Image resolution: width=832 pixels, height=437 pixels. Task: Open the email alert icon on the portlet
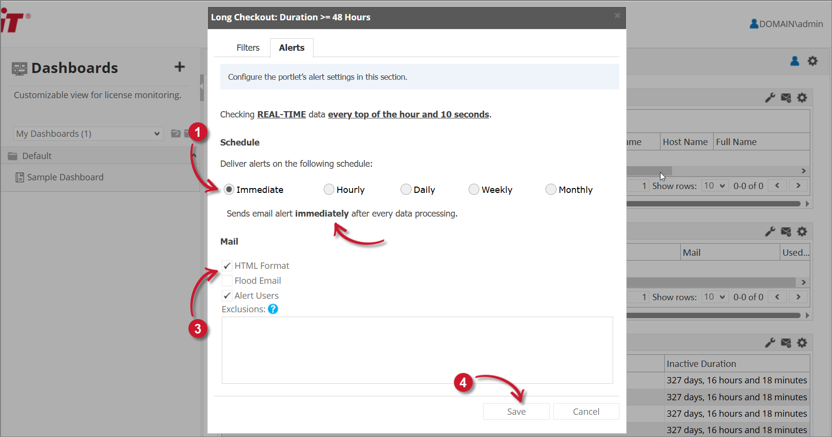(786, 98)
